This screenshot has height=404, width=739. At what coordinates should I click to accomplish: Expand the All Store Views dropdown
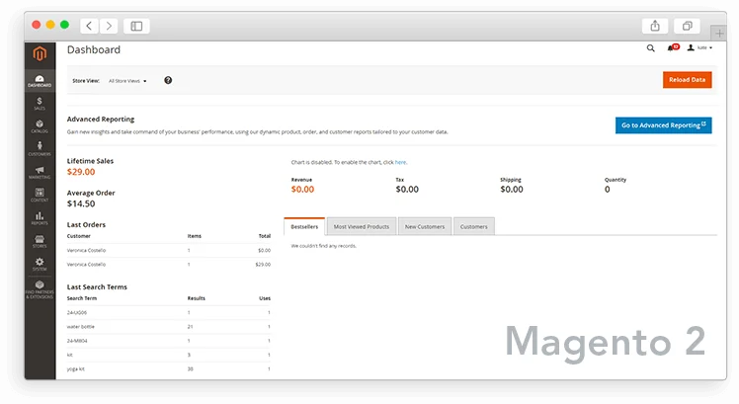click(x=127, y=81)
